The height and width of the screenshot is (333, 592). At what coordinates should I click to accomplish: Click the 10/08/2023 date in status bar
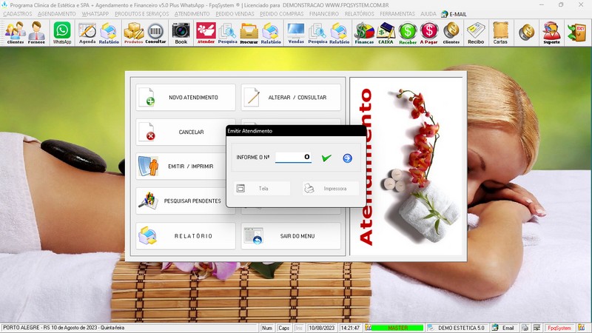coord(322,328)
